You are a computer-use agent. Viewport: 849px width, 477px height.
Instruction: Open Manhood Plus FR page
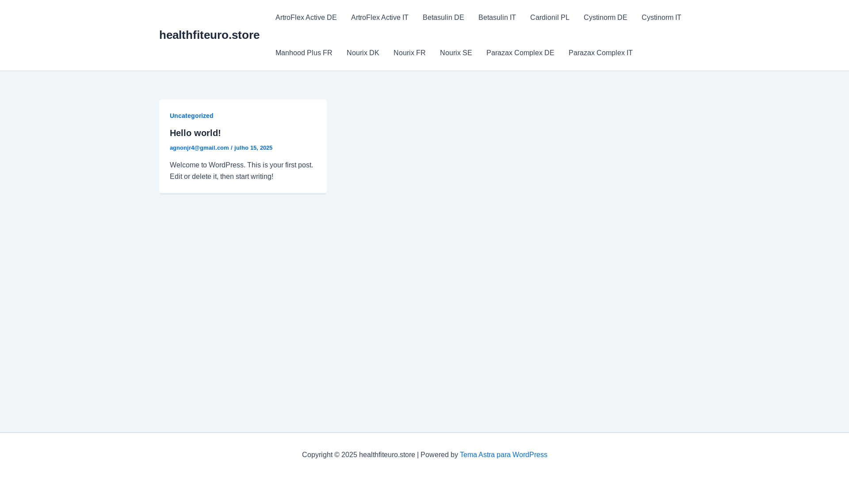coord(304,53)
